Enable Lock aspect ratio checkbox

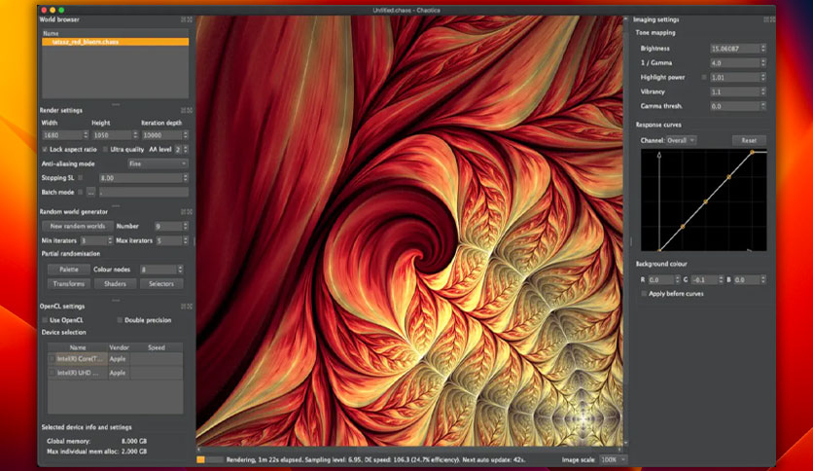[45, 150]
